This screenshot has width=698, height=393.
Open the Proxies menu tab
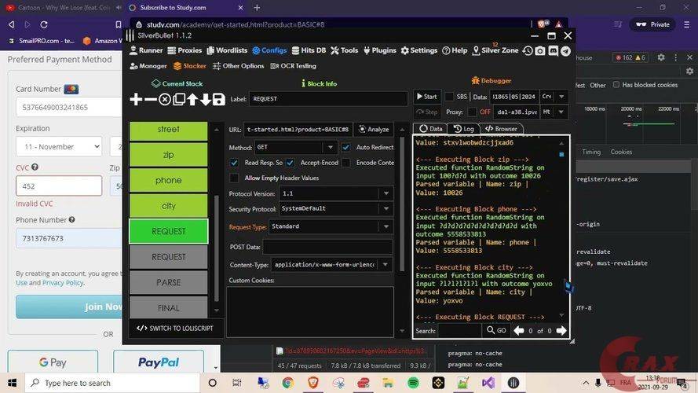[x=185, y=50]
